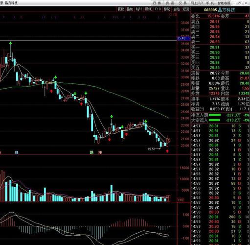Click the 委比 15.51% value
Viewport: 250px width, 245px height.
tap(214, 16)
